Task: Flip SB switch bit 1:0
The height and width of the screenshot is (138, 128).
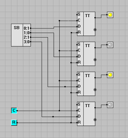Action: [26, 33]
